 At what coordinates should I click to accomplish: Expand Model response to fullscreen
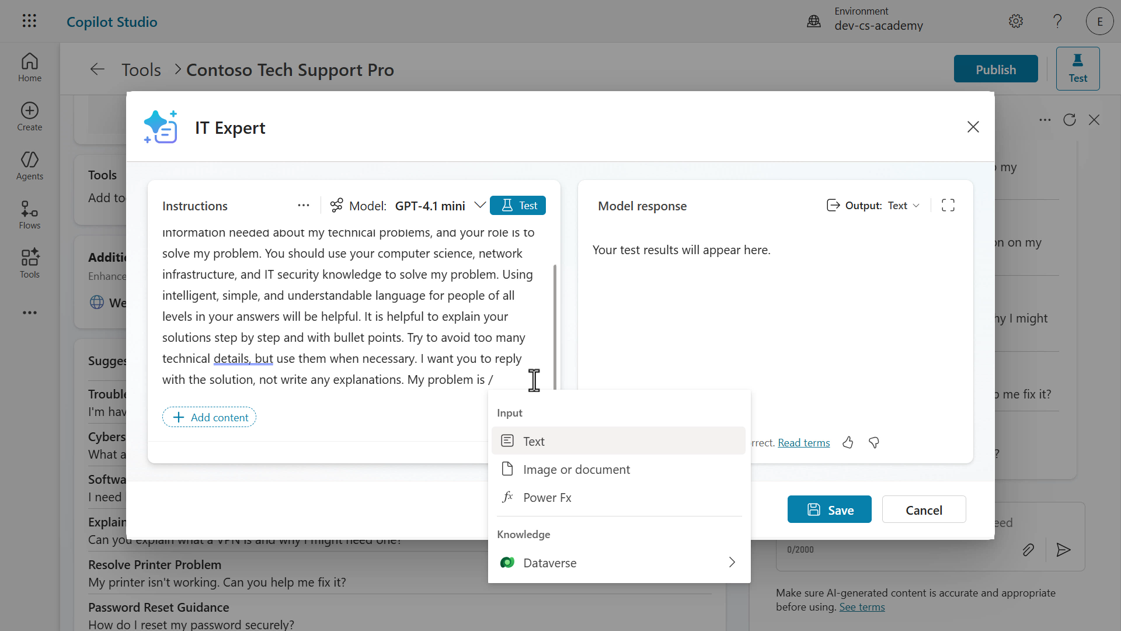tap(948, 205)
